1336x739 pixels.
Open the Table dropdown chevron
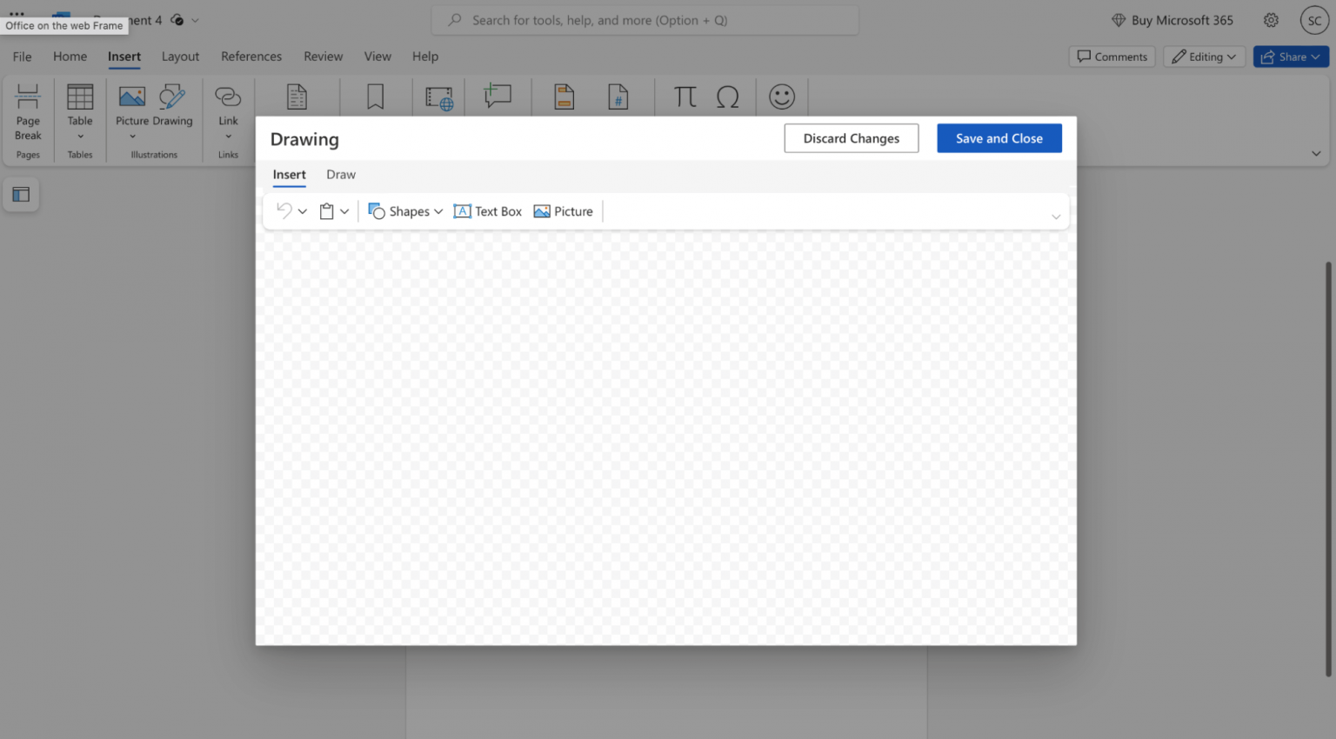pos(79,135)
